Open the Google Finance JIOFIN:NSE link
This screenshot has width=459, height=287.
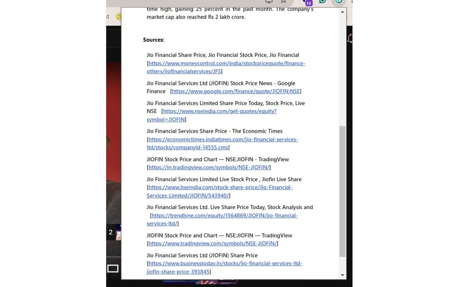[236, 91]
